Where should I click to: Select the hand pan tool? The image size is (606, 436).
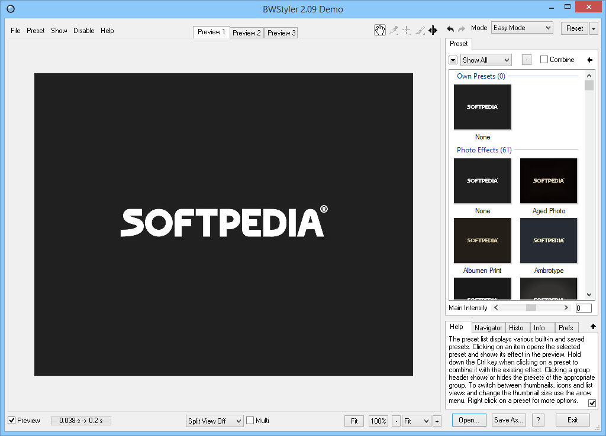coord(380,30)
